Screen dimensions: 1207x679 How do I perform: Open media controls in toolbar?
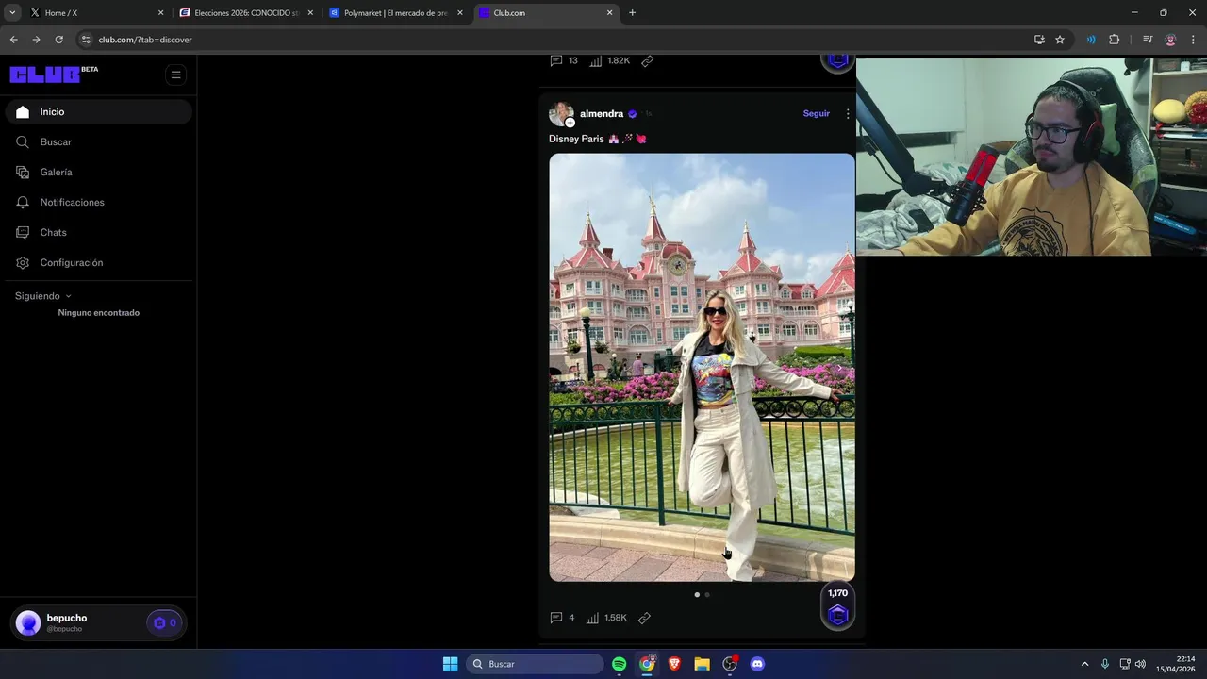[1148, 40]
